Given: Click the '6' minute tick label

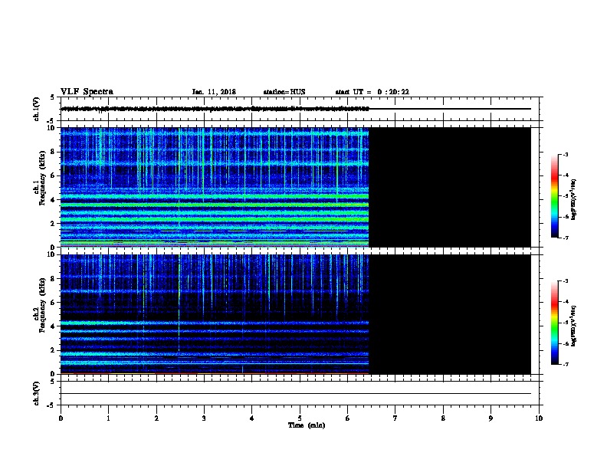Looking at the screenshot, I should point(348,418).
